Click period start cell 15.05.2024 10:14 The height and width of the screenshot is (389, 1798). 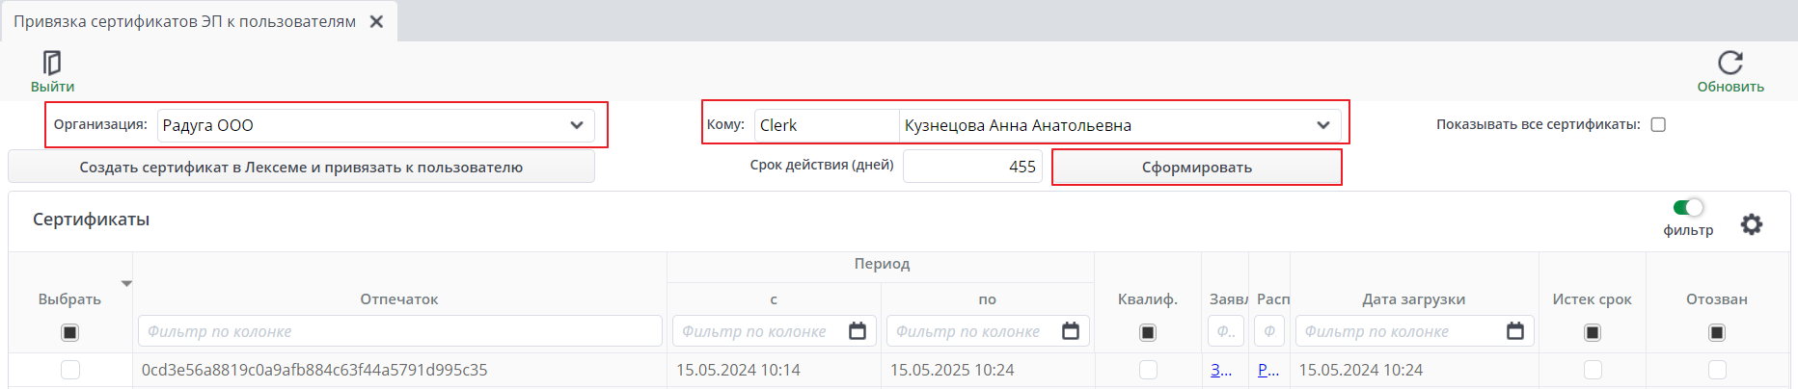pyautogui.click(x=738, y=370)
